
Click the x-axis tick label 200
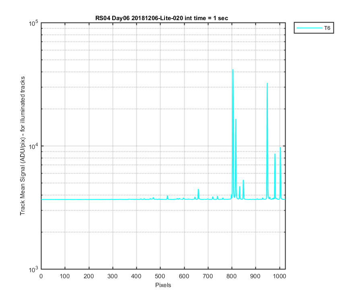point(88,276)
